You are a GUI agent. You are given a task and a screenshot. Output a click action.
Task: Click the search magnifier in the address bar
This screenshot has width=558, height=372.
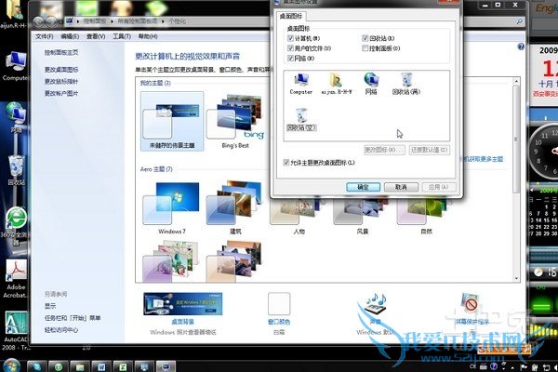tap(520, 21)
